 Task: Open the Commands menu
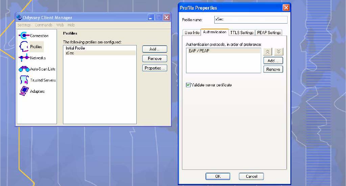(x=43, y=25)
